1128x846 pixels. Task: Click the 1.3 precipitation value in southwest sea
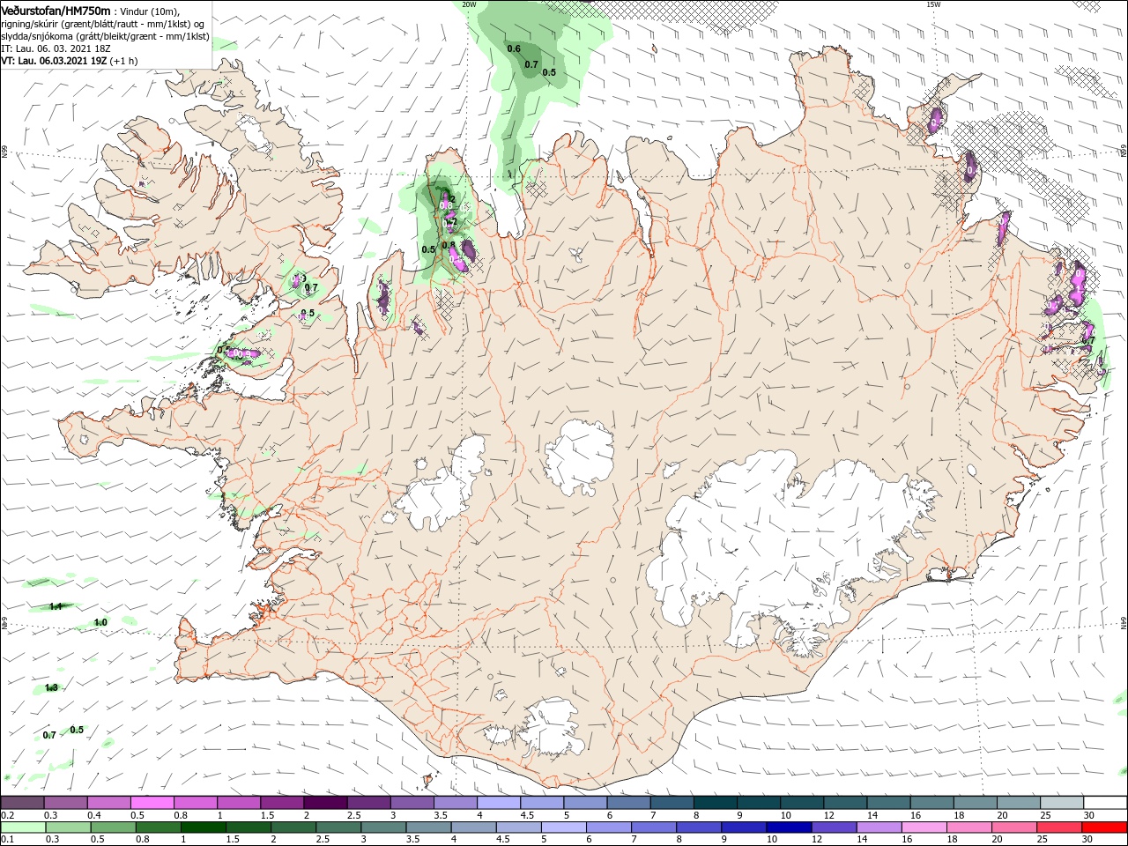coord(51,687)
